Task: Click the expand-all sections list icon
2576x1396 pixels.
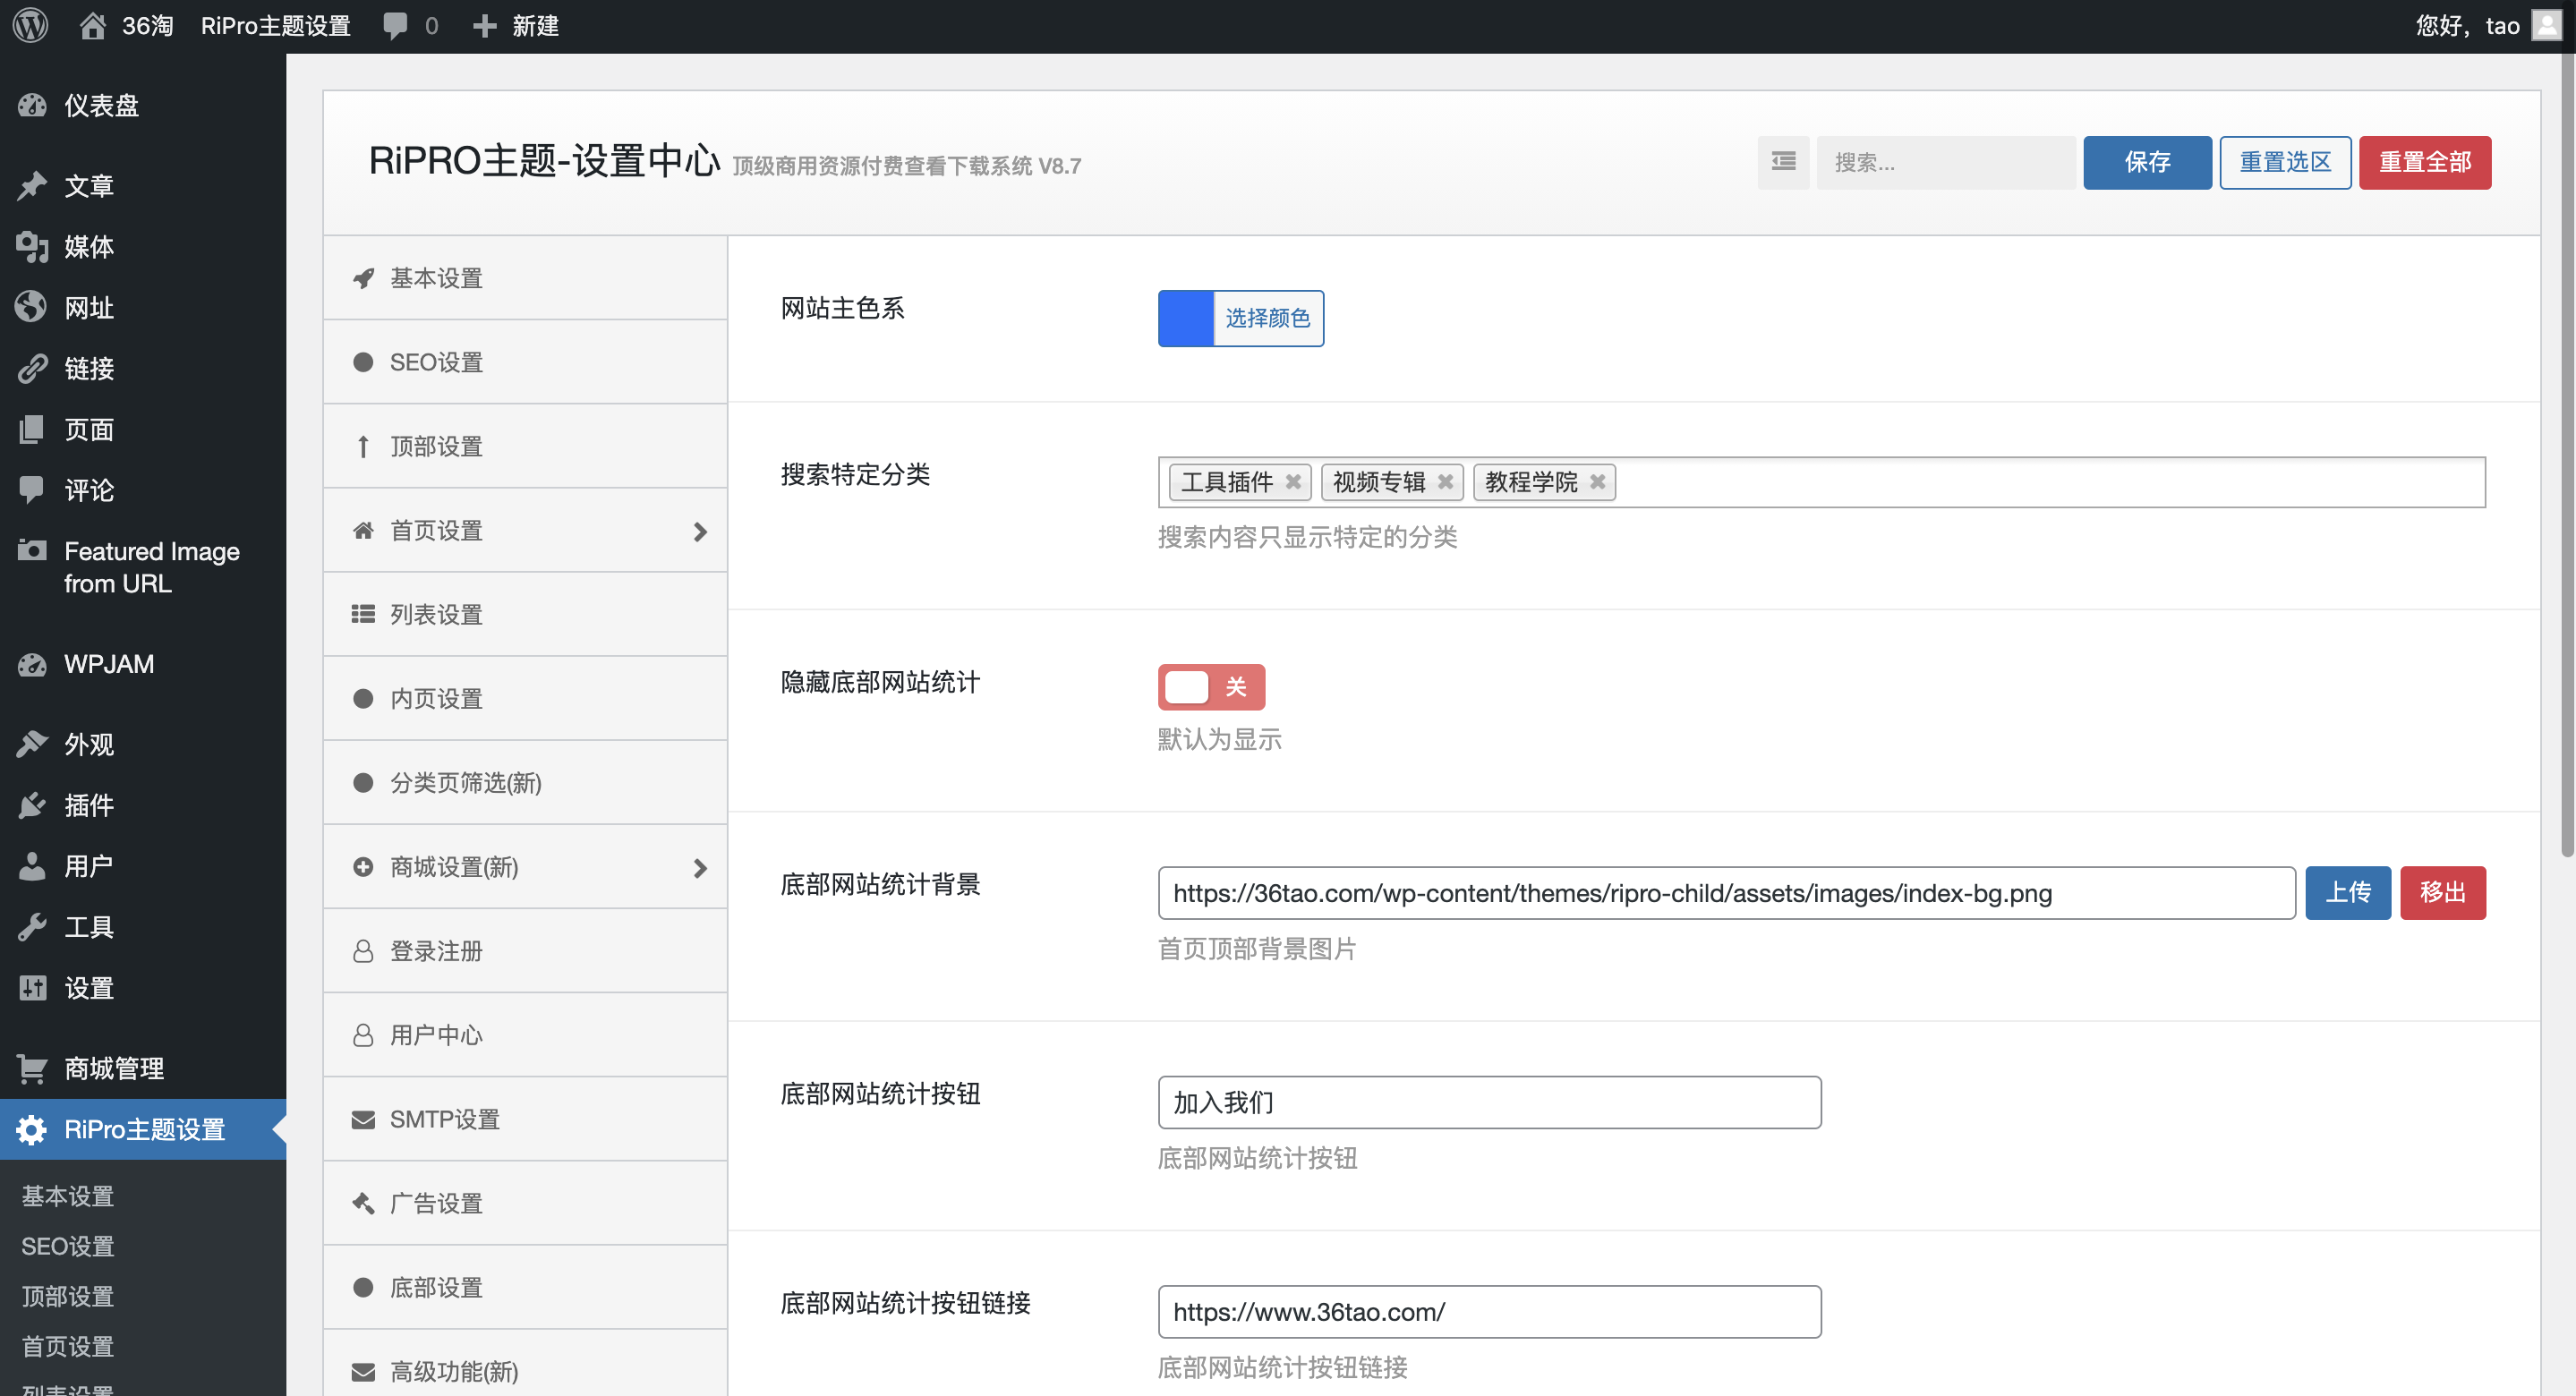Action: point(1783,162)
